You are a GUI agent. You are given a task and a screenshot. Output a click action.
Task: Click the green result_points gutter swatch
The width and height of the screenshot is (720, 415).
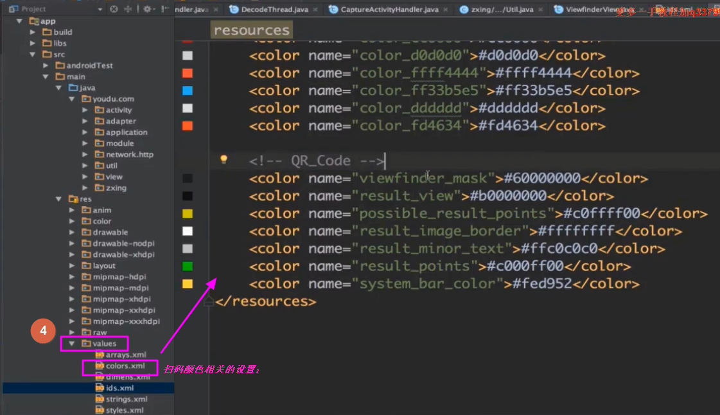(x=188, y=266)
